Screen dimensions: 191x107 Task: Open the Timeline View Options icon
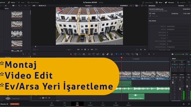click(34, 54)
